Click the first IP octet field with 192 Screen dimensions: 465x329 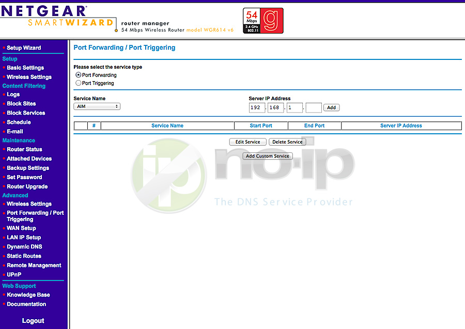[257, 107]
